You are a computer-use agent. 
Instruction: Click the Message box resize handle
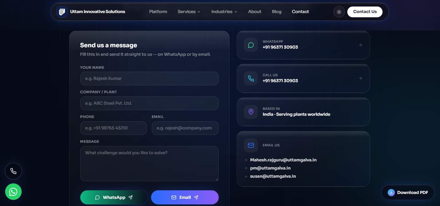point(216,179)
